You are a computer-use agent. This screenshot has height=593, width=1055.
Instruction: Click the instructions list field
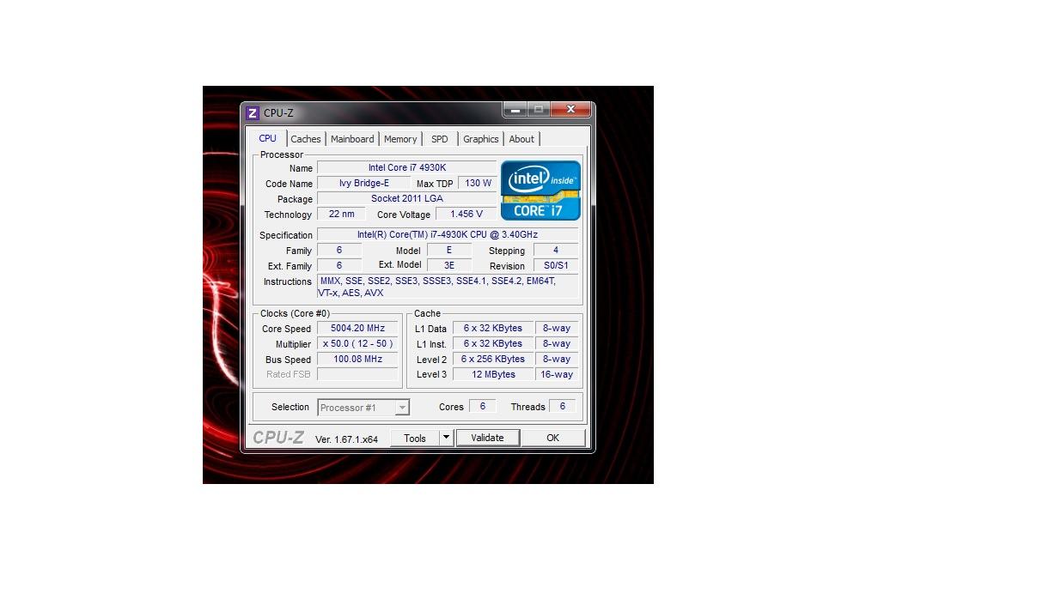pyautogui.click(x=448, y=287)
